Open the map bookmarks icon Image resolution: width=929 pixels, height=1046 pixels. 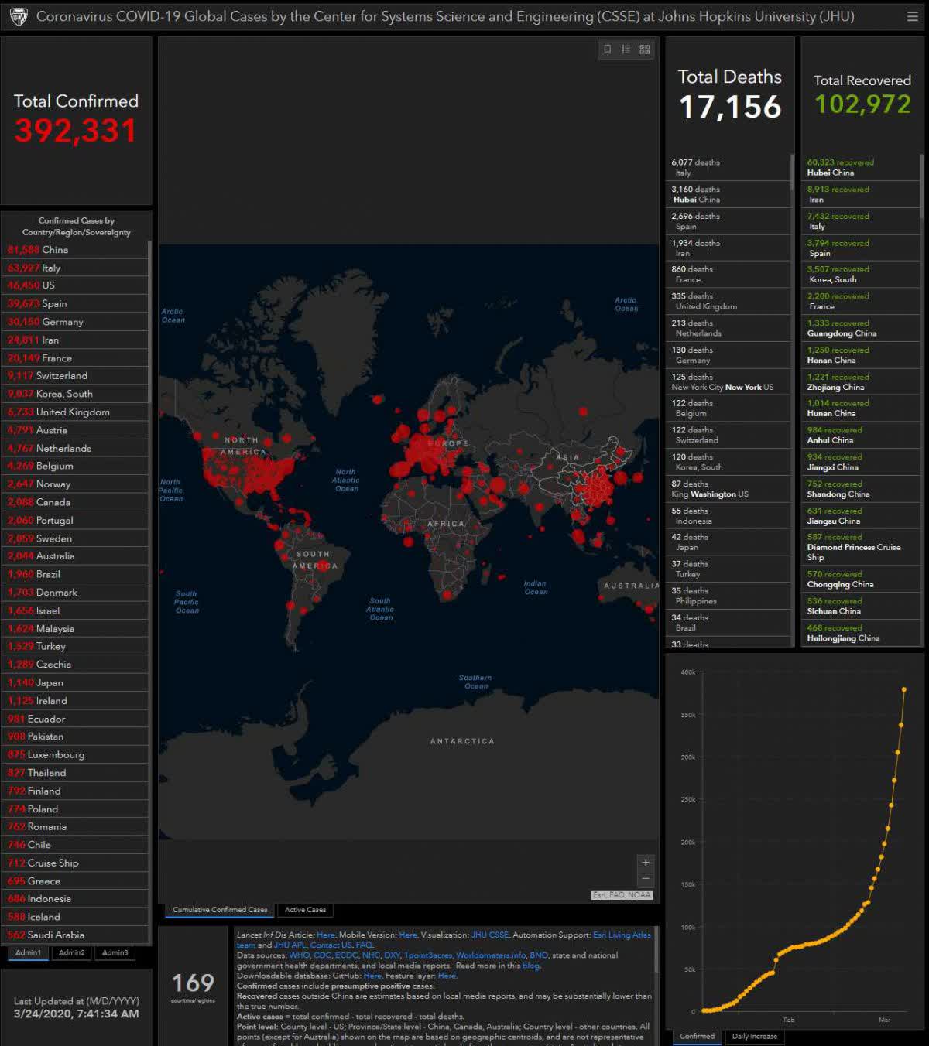608,50
